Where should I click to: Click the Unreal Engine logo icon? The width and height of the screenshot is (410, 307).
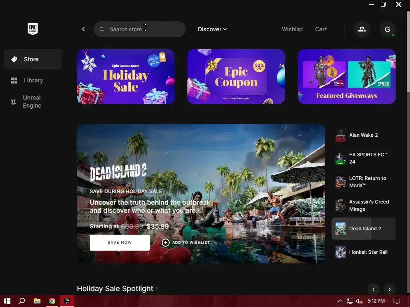tap(13, 102)
